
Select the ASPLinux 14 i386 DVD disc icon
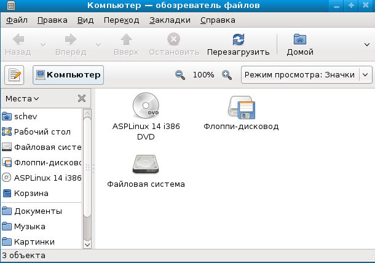click(146, 106)
